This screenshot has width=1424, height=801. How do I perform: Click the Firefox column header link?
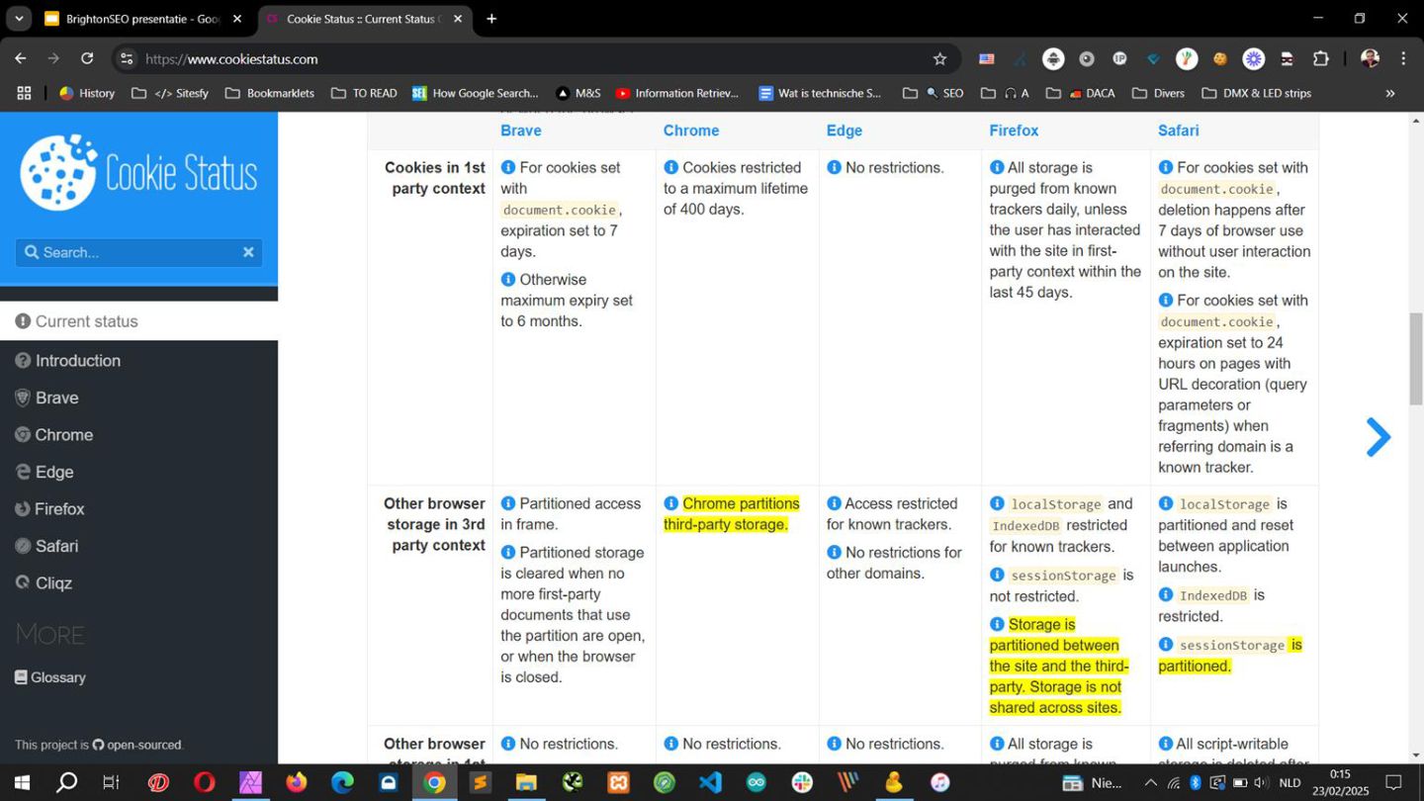(1014, 131)
